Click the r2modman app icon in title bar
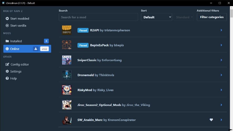Image resolution: width=233 pixels, height=131 pixels. tap(3, 3)
